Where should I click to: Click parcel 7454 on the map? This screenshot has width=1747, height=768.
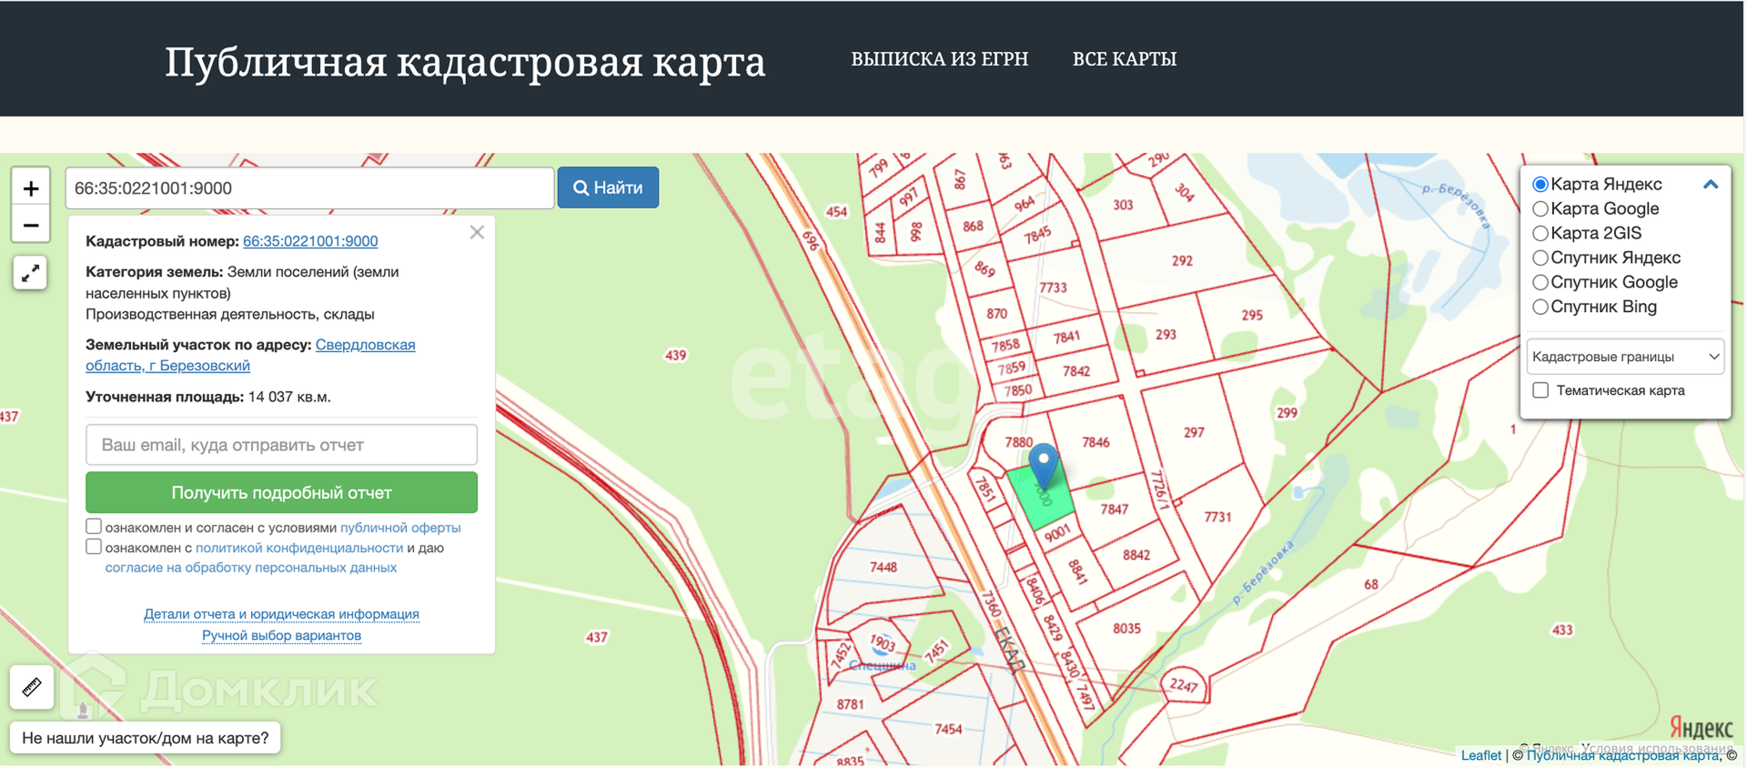click(948, 729)
